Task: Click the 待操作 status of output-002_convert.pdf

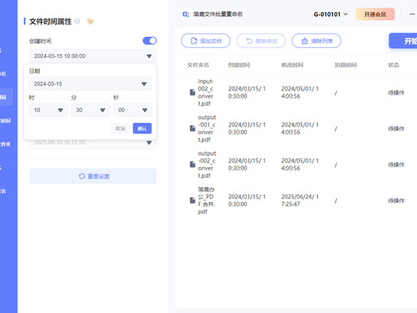Action: pyautogui.click(x=396, y=165)
